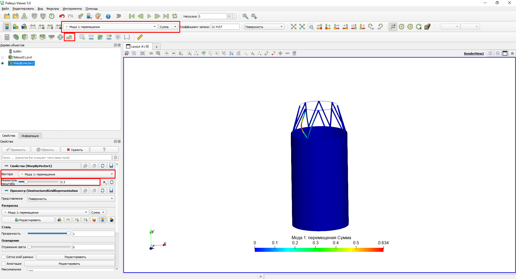Viewport: 516px width, 279px height.
Task: Rotate the view by -90 degrees
Action: [380, 27]
